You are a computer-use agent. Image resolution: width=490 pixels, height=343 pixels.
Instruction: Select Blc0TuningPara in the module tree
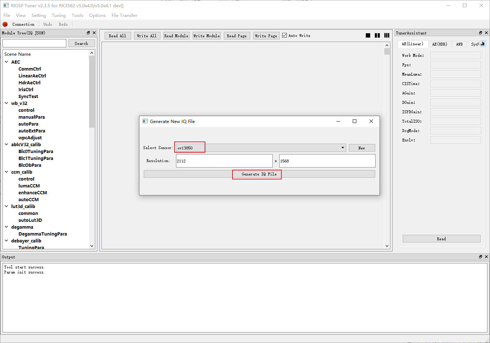tap(36, 151)
